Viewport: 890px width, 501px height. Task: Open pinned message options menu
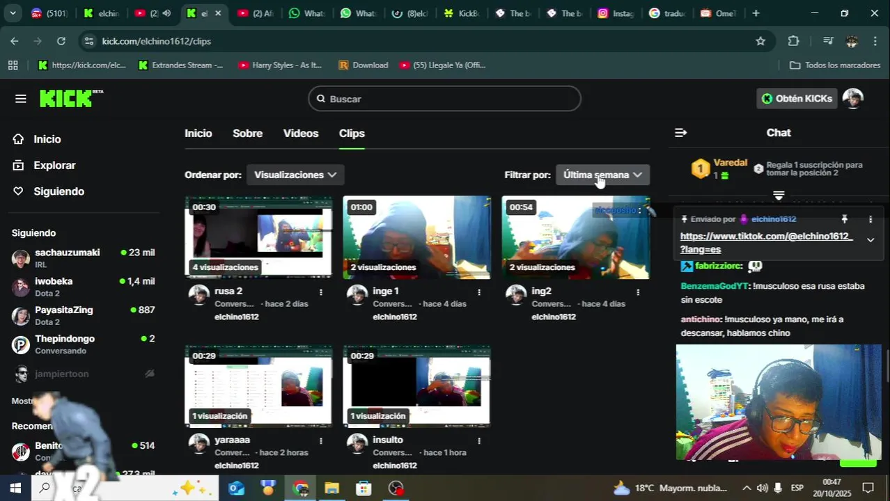pos(870,219)
